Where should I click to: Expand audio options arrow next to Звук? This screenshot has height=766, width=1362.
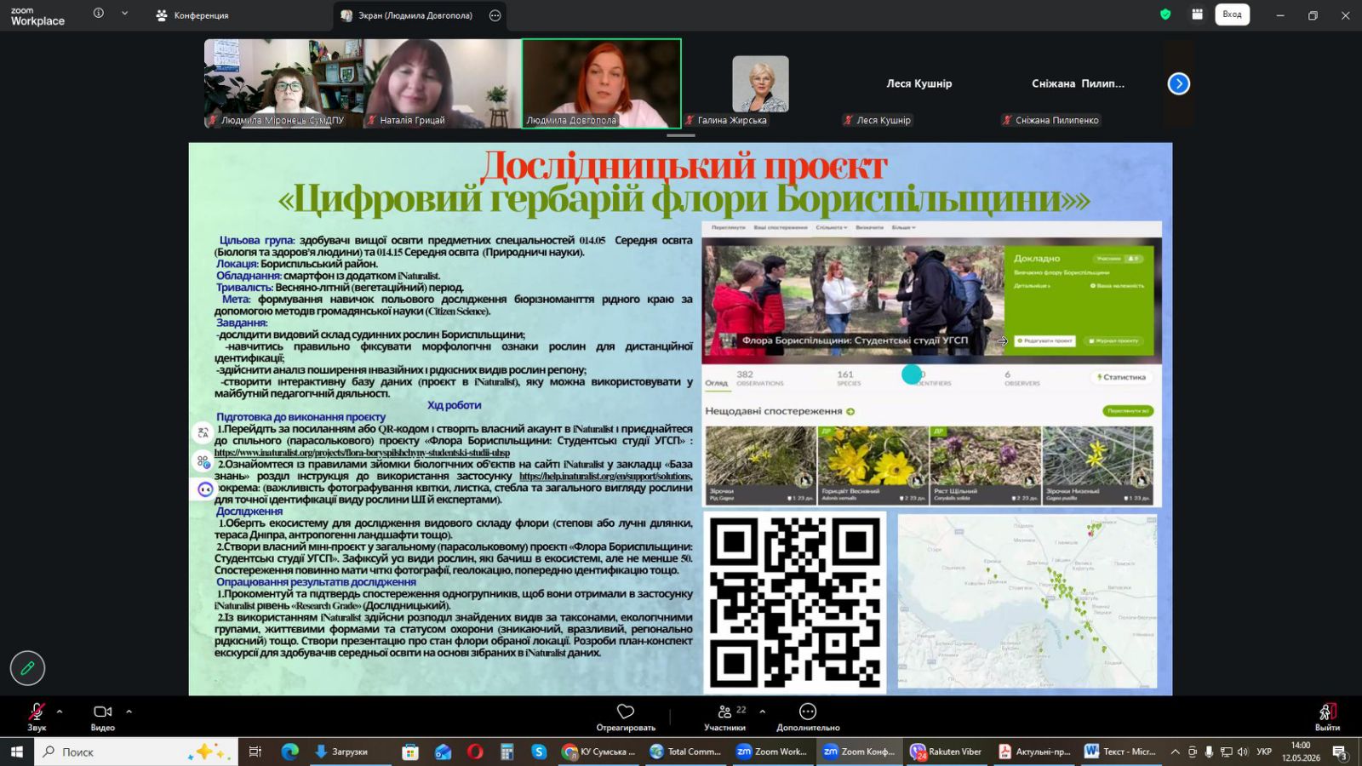[60, 712]
